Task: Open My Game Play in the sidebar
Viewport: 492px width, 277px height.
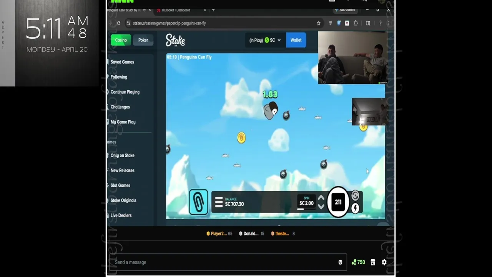Action: [123, 122]
